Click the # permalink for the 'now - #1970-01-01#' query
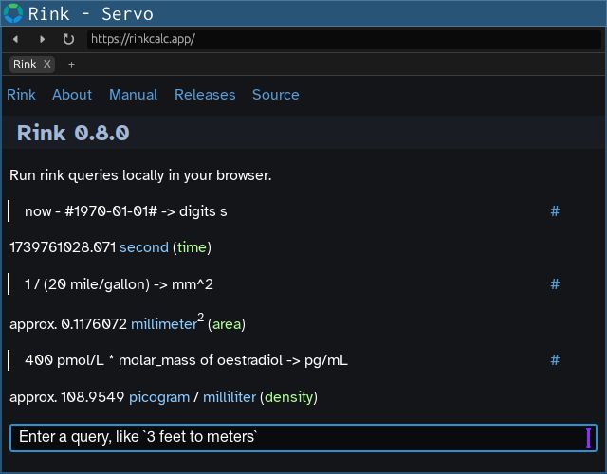This screenshot has width=607, height=474. [x=555, y=211]
